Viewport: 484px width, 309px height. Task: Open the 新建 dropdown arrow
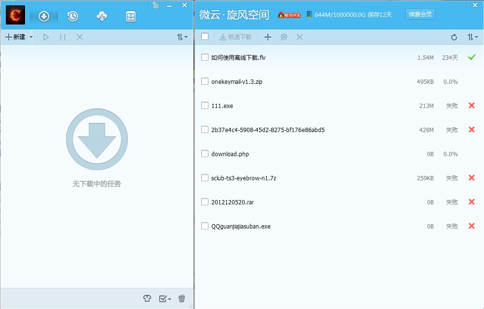[31, 37]
